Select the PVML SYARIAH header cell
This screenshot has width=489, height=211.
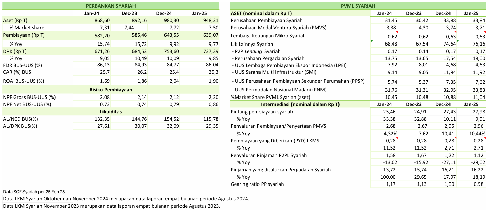click(358, 6)
